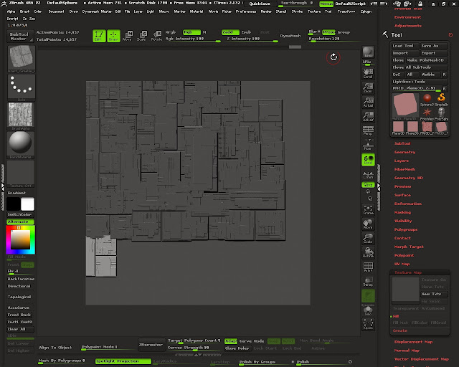Select the PolySphere head tool icon

pos(441,113)
